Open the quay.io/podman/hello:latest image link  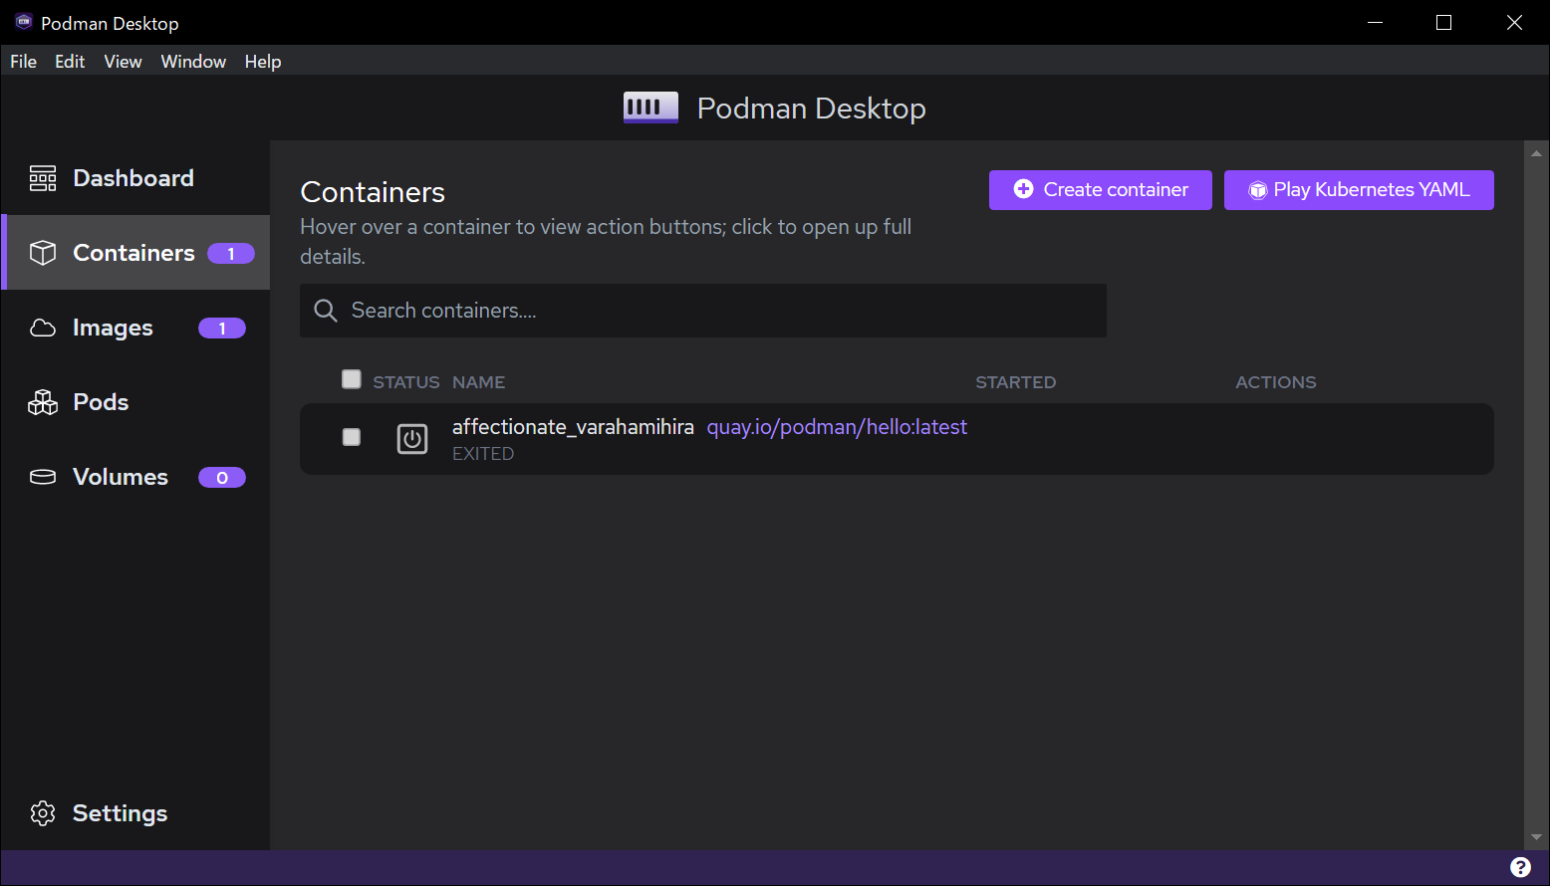[x=837, y=427]
